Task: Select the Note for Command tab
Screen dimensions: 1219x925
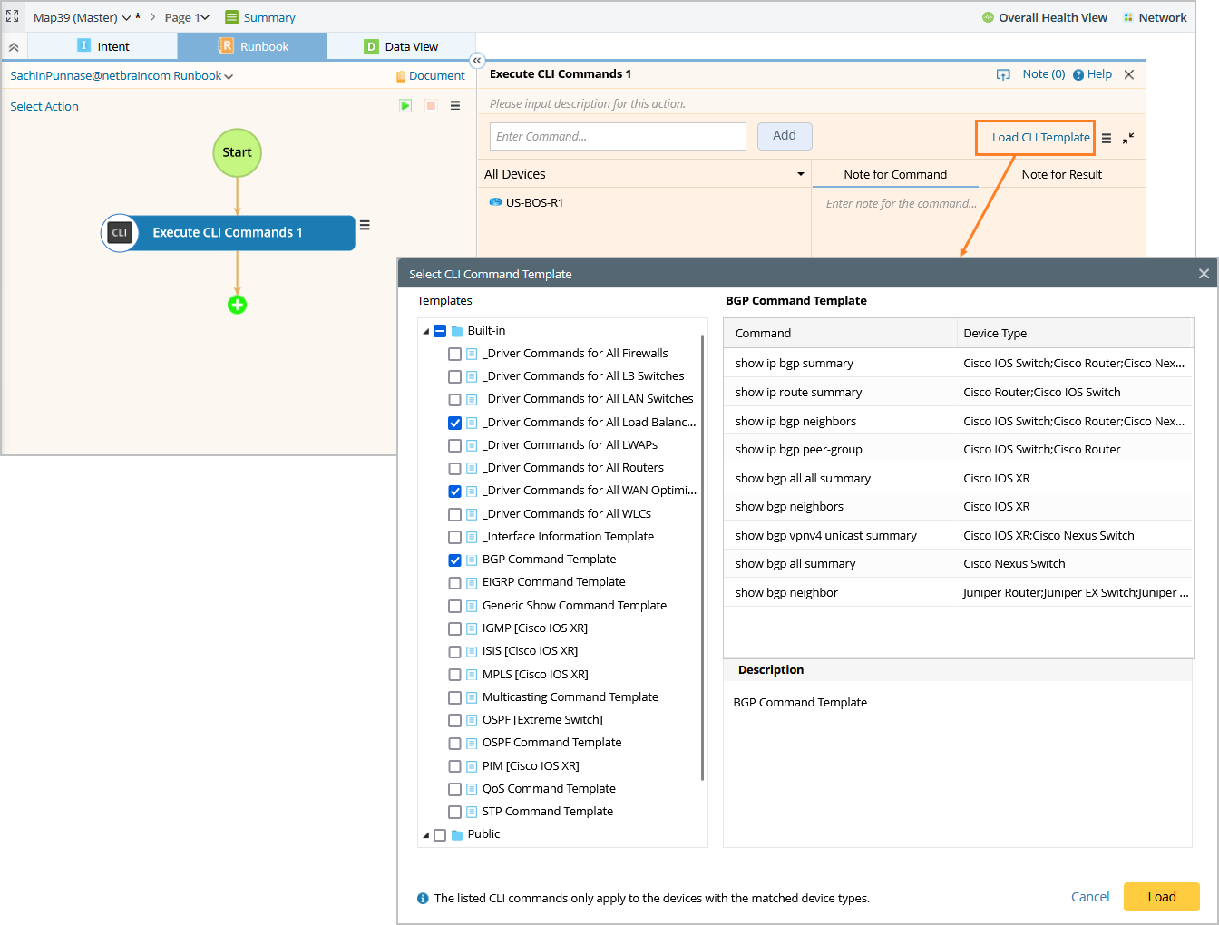Action: [x=895, y=174]
